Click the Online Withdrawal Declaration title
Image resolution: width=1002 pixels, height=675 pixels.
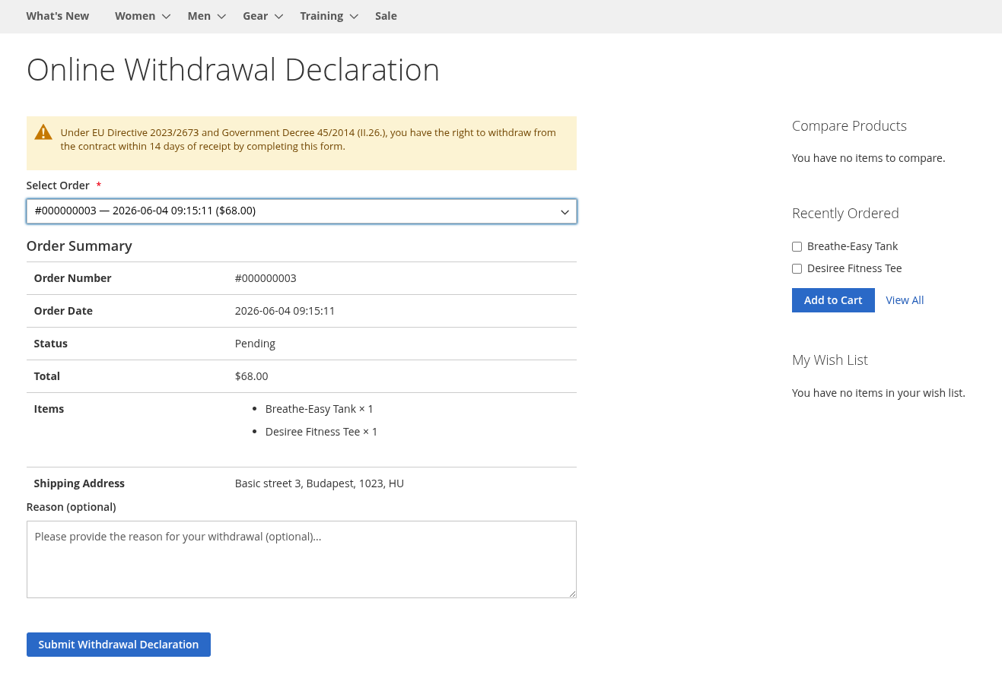[233, 70]
